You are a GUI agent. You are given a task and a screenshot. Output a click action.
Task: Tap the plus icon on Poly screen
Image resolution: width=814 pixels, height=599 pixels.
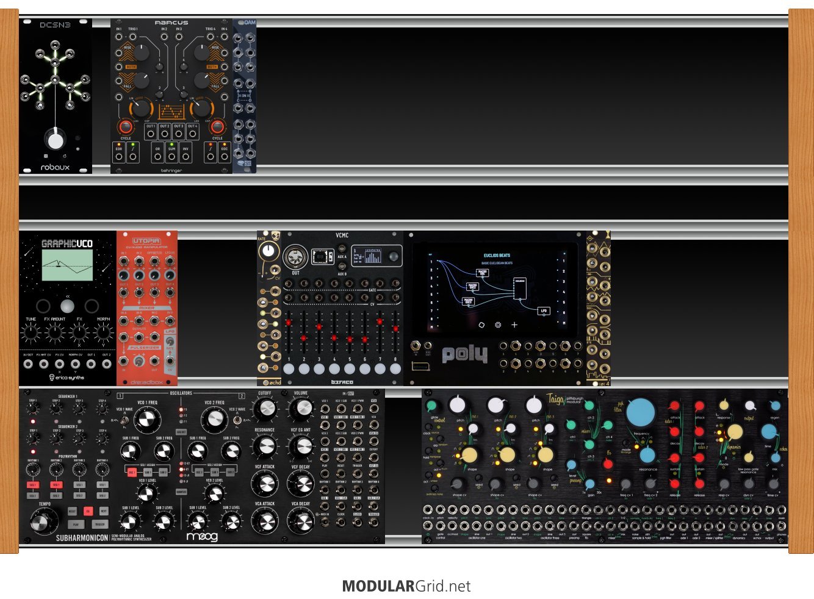click(514, 325)
